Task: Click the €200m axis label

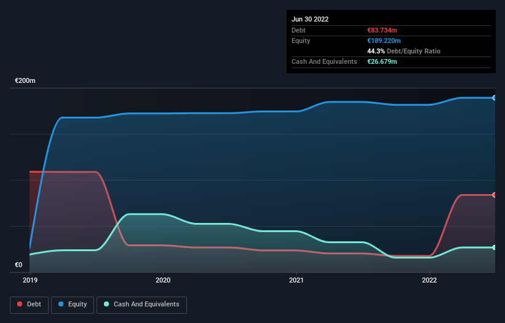Action: pyautogui.click(x=25, y=80)
